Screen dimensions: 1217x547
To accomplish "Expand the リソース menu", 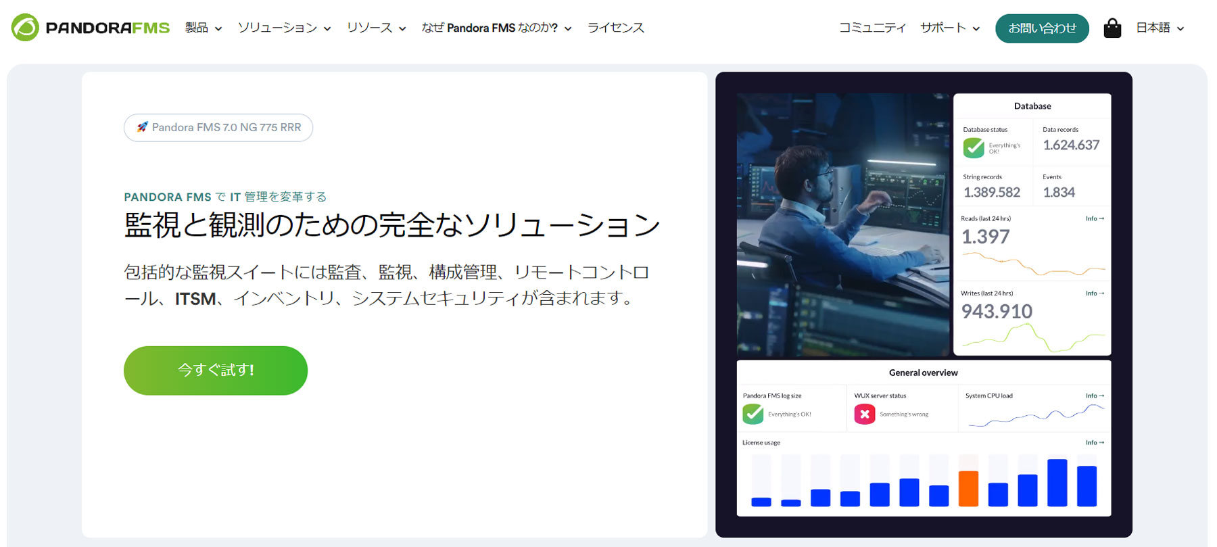I will (x=376, y=28).
